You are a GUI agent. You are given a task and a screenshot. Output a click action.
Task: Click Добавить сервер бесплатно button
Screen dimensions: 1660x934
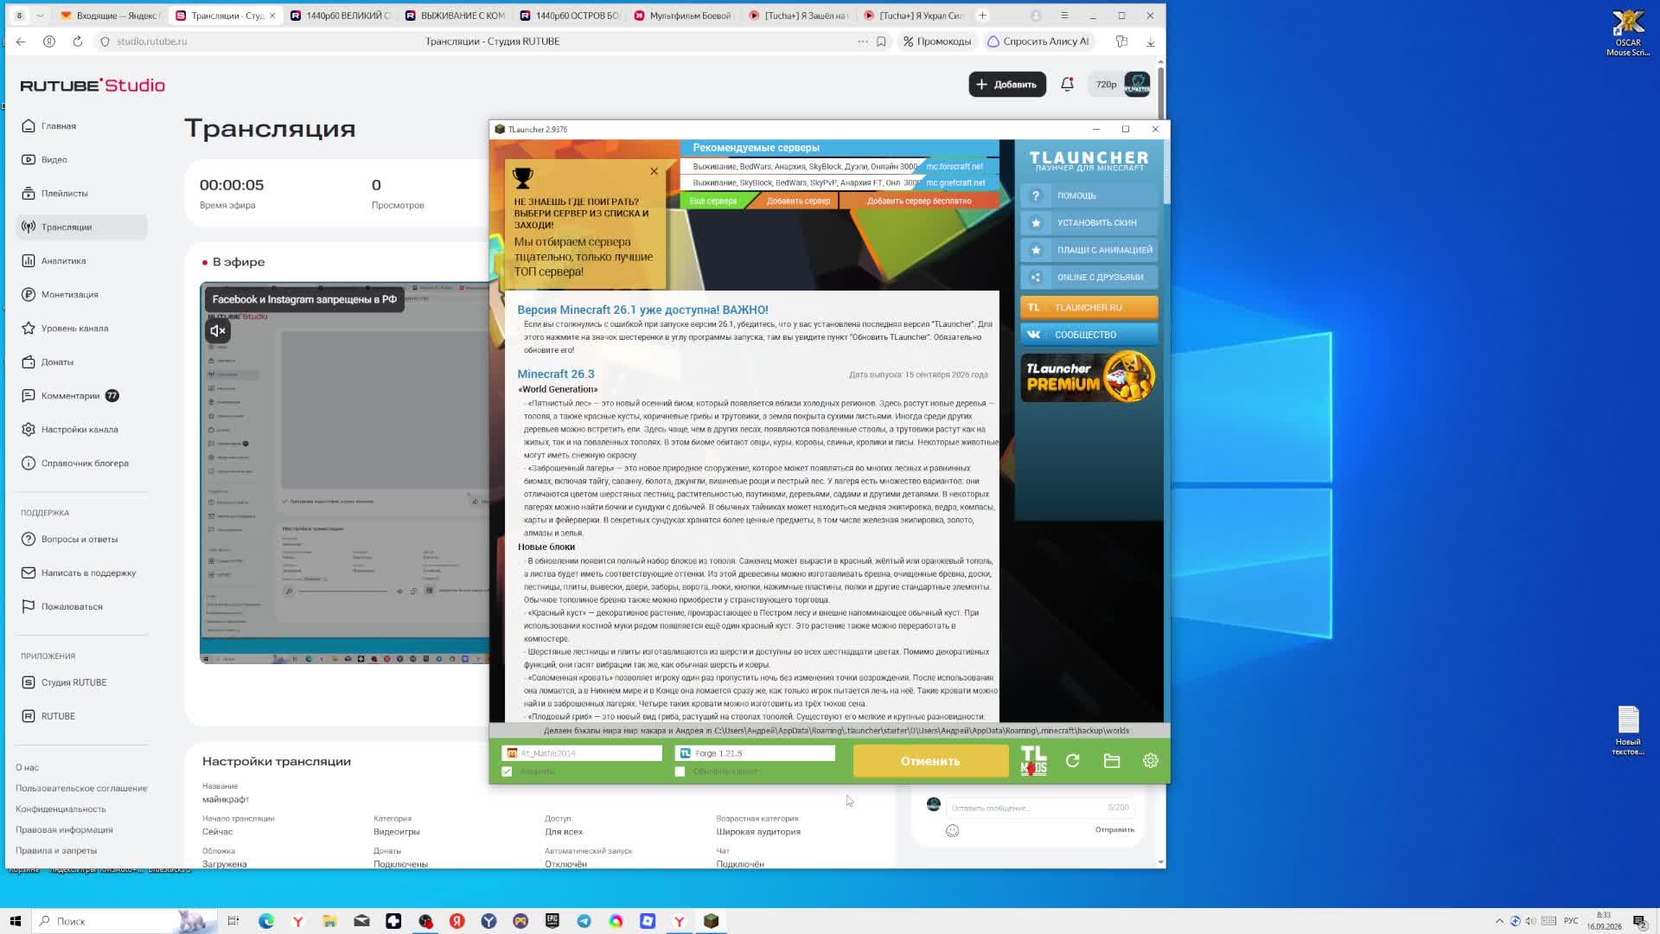pos(919,201)
